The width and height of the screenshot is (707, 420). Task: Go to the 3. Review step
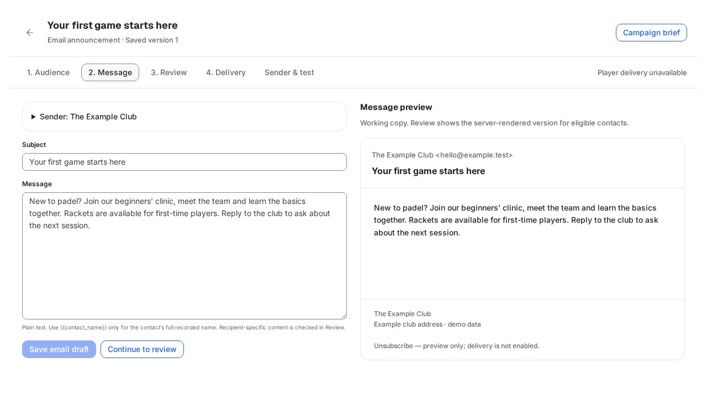pyautogui.click(x=169, y=72)
